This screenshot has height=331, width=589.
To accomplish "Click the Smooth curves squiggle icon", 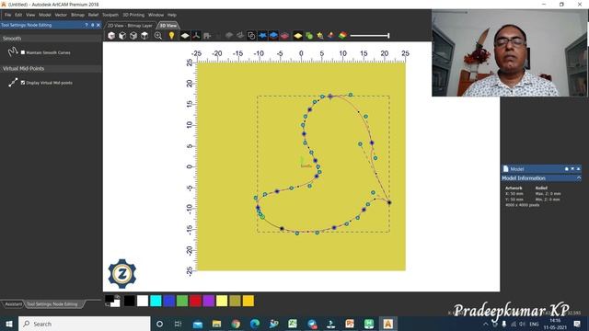I will tap(13, 51).
